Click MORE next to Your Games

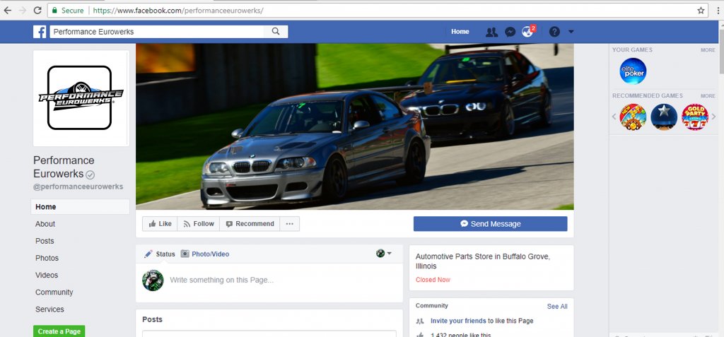(707, 50)
